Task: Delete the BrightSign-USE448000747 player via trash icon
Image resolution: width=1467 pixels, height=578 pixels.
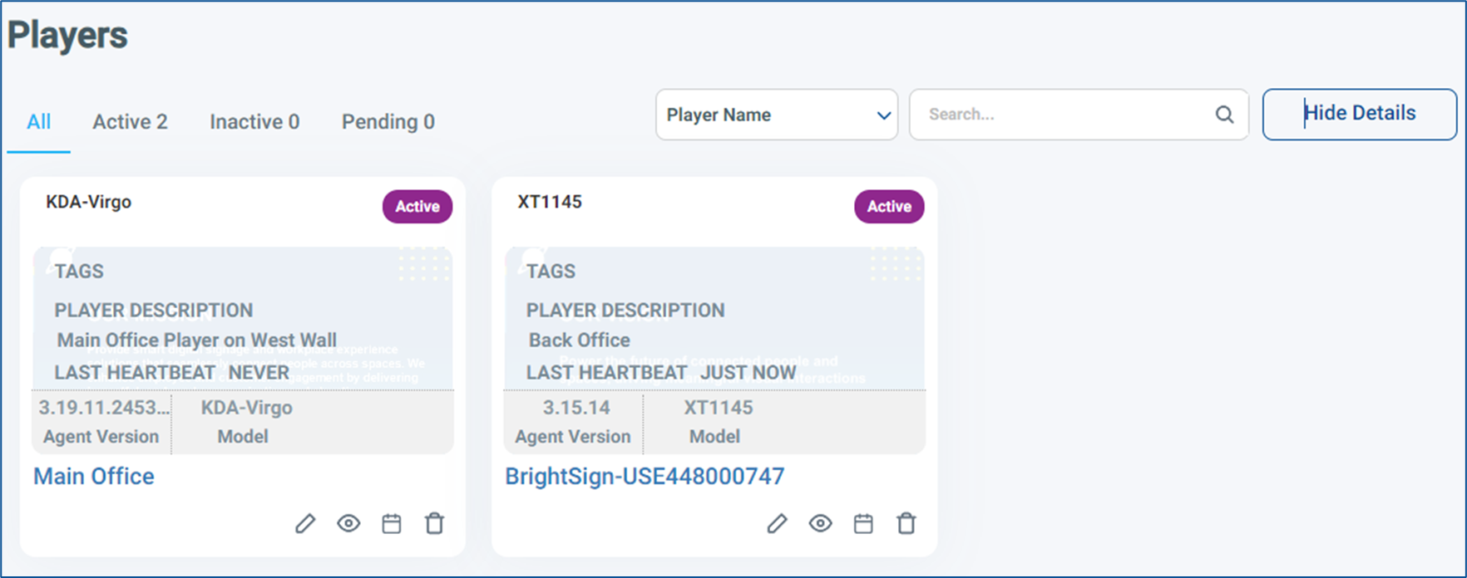Action: [906, 524]
